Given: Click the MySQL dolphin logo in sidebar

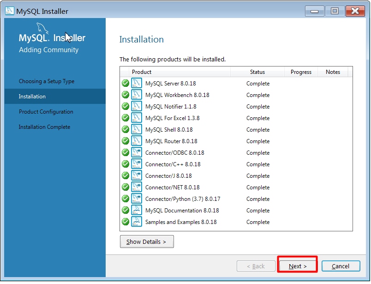Looking at the screenshot, I should point(42,29).
